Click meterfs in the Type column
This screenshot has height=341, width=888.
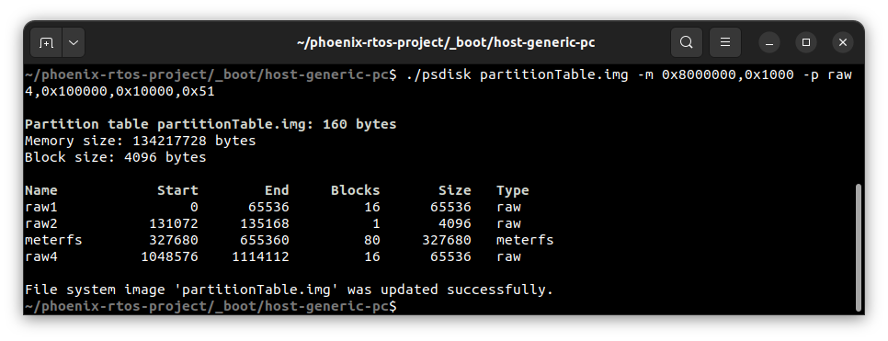(525, 240)
